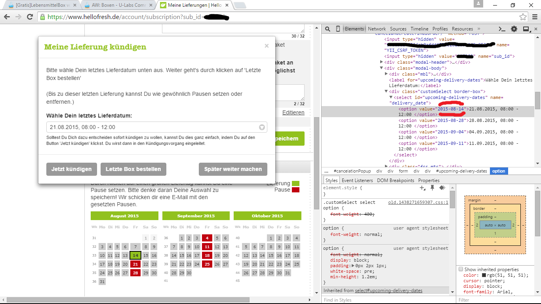Screen dimensions: 541x304
Task: Switch to the Network panel
Action: 377,29
